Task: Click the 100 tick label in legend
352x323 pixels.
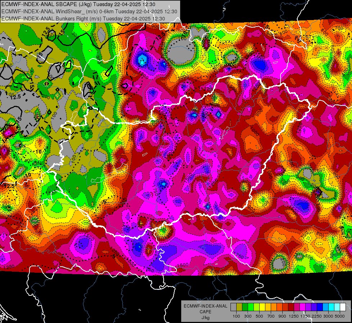Action: click(x=236, y=316)
